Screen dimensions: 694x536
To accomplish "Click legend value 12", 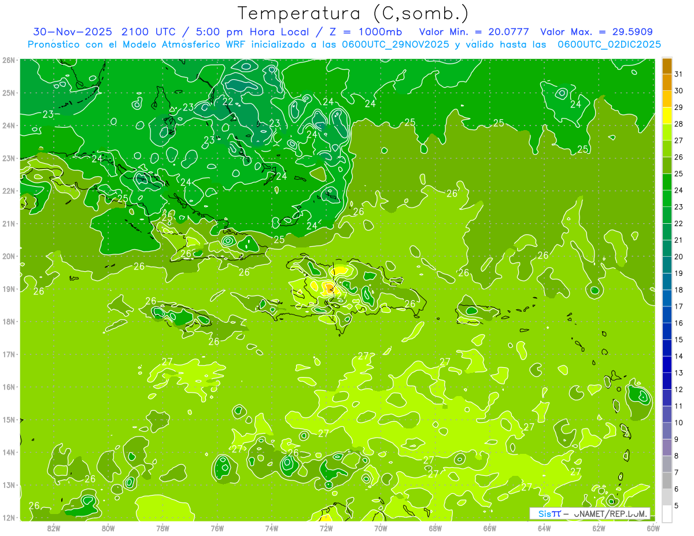I will click(679, 390).
